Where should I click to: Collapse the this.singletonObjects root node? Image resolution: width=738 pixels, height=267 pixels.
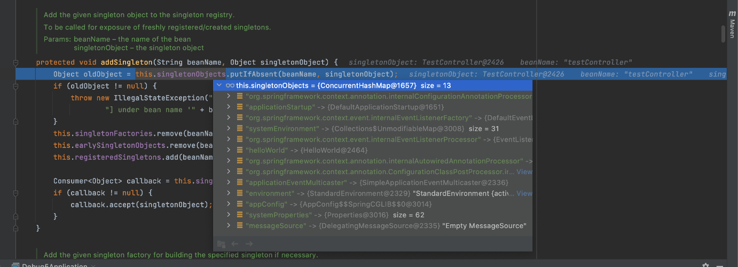219,85
